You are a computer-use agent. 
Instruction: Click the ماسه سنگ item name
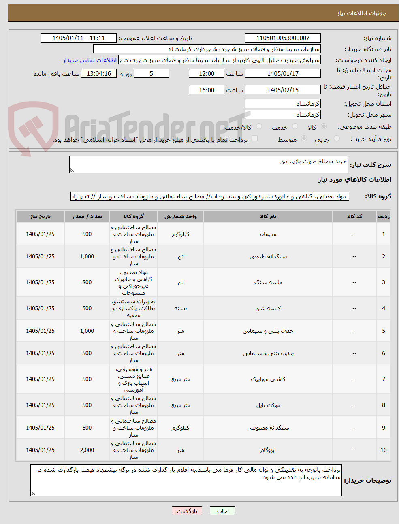[268, 282]
